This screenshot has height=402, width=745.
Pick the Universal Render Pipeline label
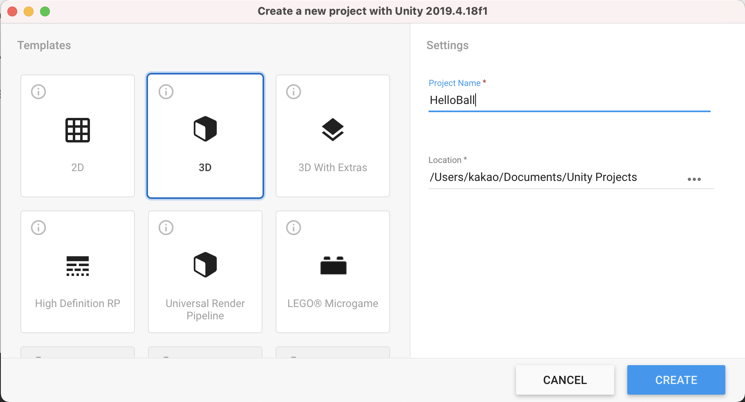coord(205,309)
